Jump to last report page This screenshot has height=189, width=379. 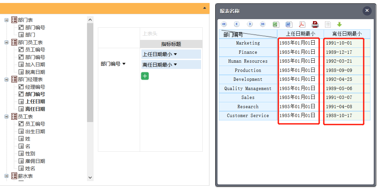coord(263,24)
